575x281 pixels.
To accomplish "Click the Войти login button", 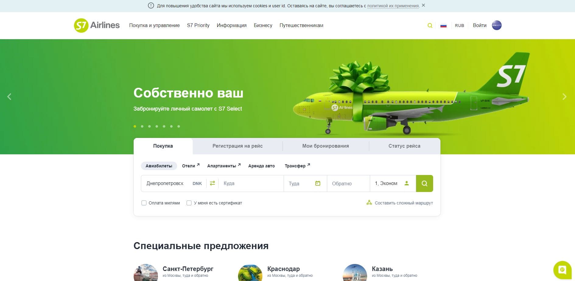I will click(480, 26).
